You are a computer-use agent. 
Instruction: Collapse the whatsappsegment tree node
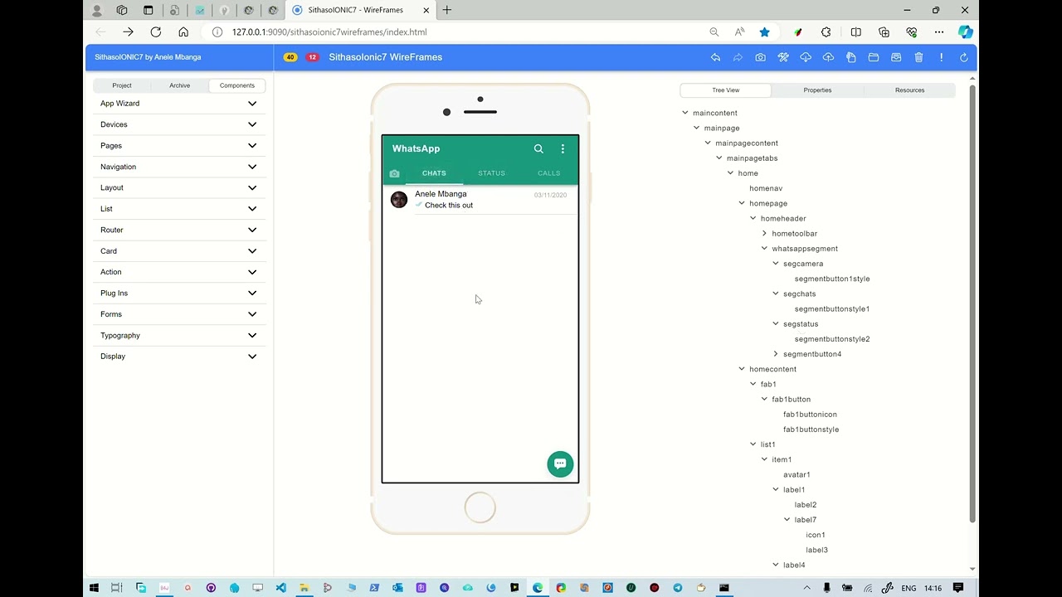click(x=764, y=249)
